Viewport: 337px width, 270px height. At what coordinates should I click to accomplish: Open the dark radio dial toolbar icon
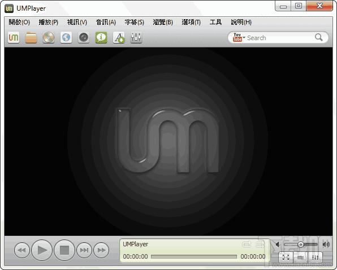tap(84, 37)
